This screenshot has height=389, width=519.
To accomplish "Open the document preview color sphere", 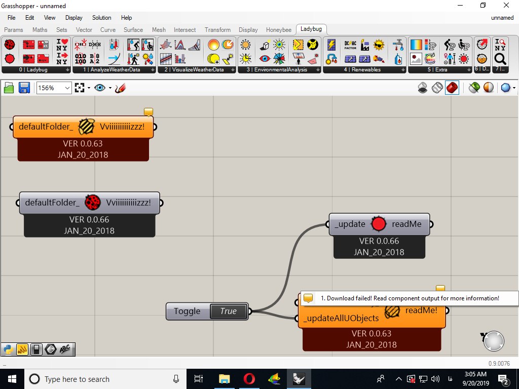I will coord(489,88).
